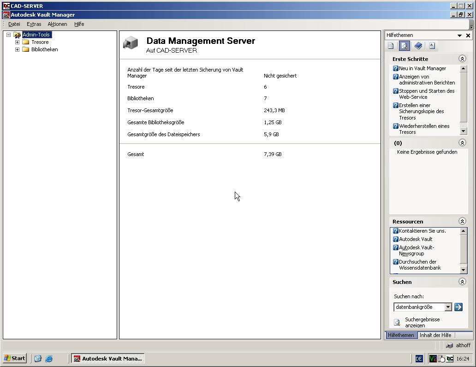Open Anzeigen von administrativen Berichten topic

tap(427, 79)
